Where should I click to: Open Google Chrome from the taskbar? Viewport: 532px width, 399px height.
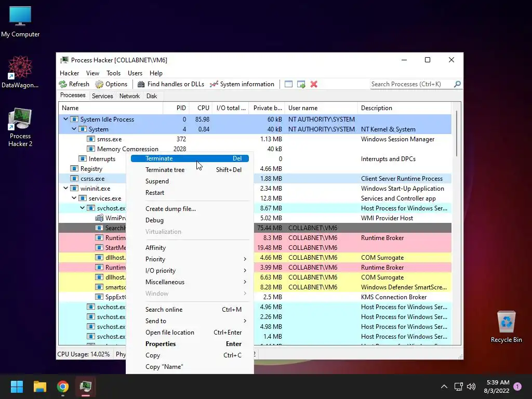coord(63,387)
